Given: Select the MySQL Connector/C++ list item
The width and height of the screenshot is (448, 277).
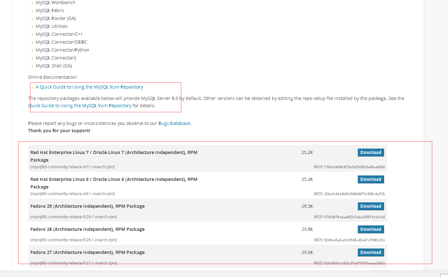Looking at the screenshot, I should tap(59, 34).
